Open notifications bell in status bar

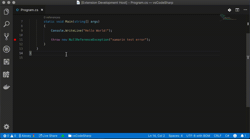tap(243, 136)
